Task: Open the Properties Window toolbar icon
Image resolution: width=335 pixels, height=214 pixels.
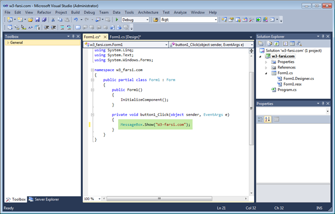Action: tap(231, 20)
